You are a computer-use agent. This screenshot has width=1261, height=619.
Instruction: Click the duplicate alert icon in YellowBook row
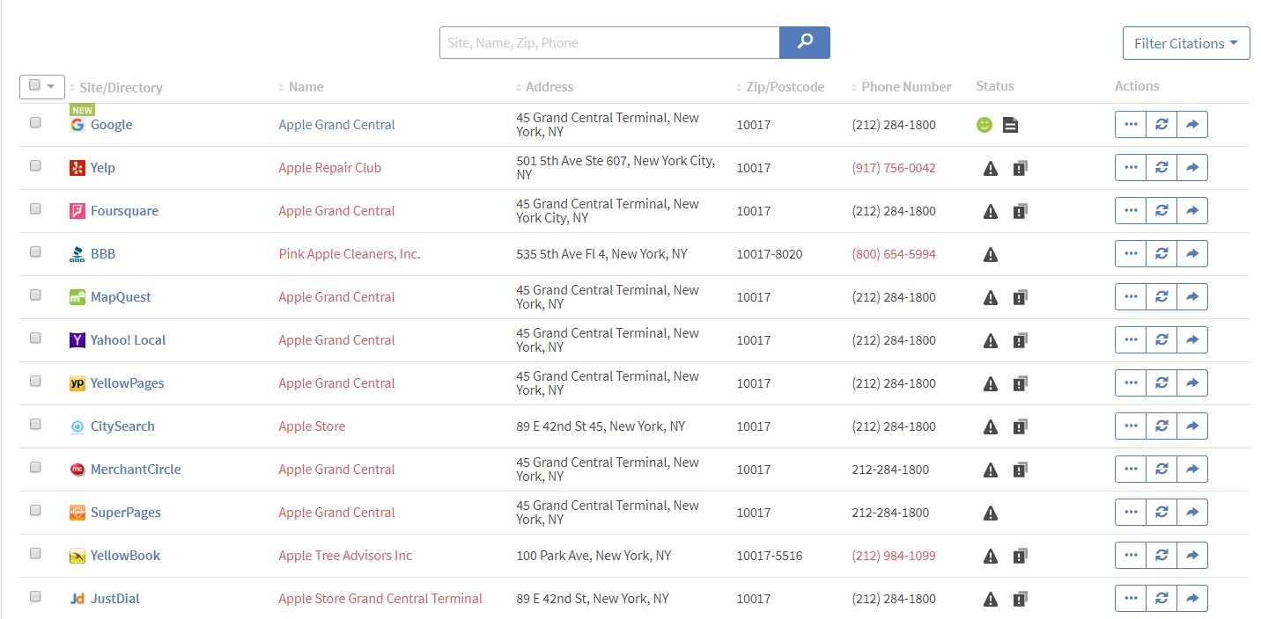point(1020,556)
